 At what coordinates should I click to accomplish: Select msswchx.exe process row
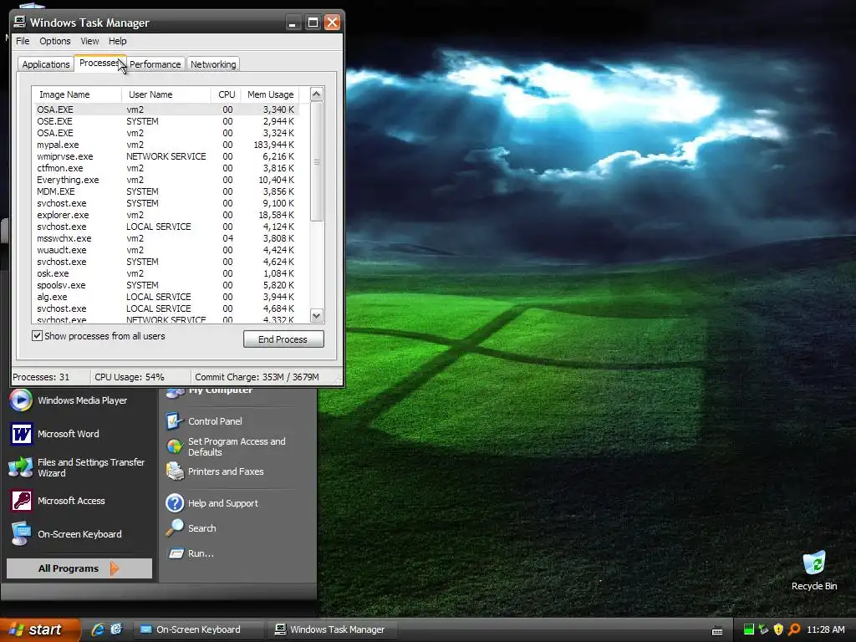click(166, 238)
